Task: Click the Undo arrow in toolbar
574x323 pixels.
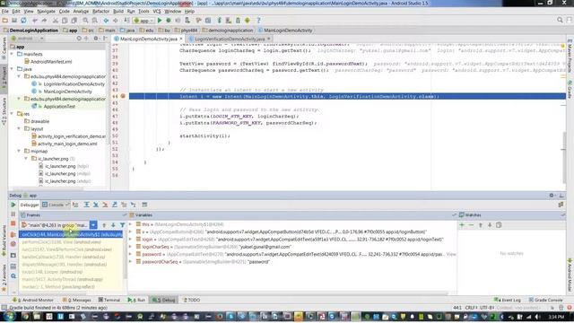Action: [x=35, y=21]
